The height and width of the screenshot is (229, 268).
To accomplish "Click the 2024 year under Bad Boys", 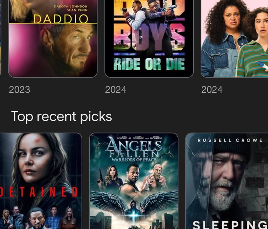I will 116,90.
